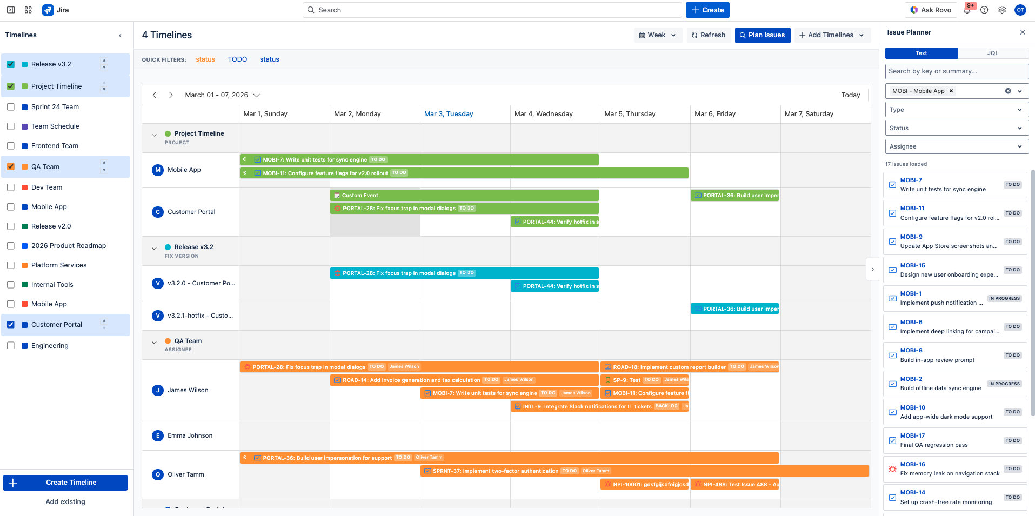Collapse the QA Team timeline section
Viewport: 1035px width, 516px height.
[155, 341]
